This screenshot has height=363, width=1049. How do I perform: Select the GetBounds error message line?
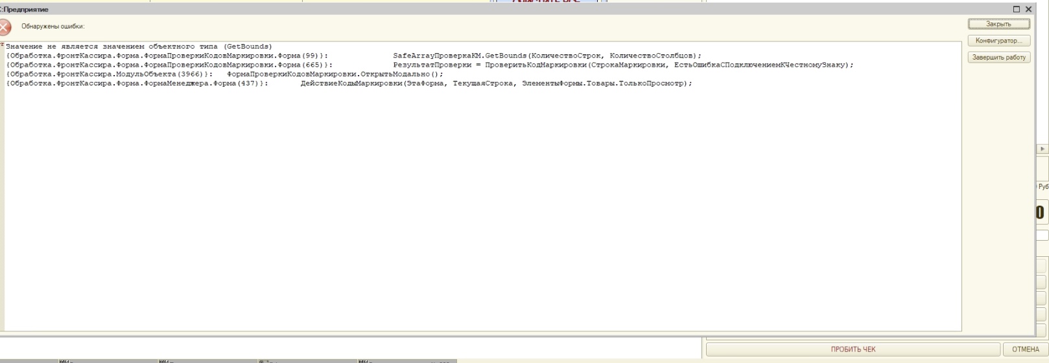(139, 47)
